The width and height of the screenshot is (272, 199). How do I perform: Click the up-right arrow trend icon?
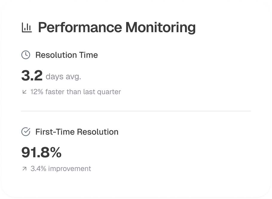[x=25, y=169]
